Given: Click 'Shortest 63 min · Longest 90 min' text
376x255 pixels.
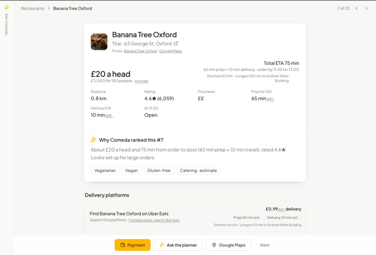Looking at the screenshot, I should coord(248,78).
